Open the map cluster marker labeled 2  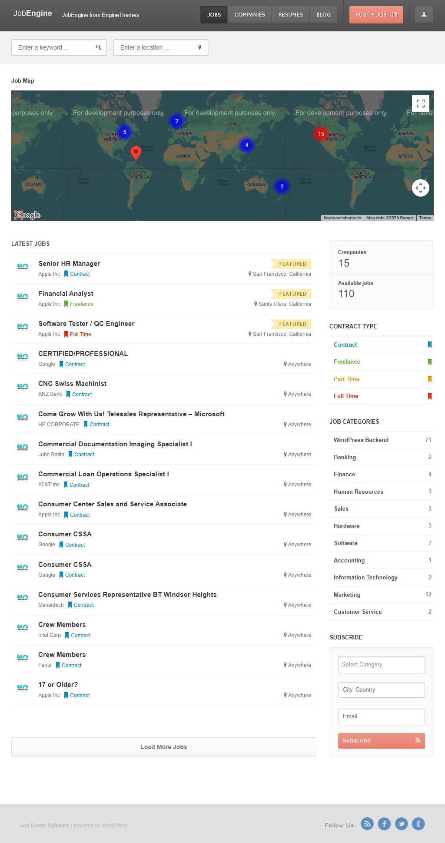click(282, 186)
